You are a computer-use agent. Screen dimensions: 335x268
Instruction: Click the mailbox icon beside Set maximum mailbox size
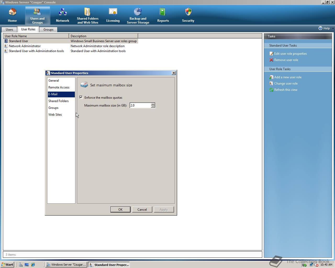[x=84, y=85]
